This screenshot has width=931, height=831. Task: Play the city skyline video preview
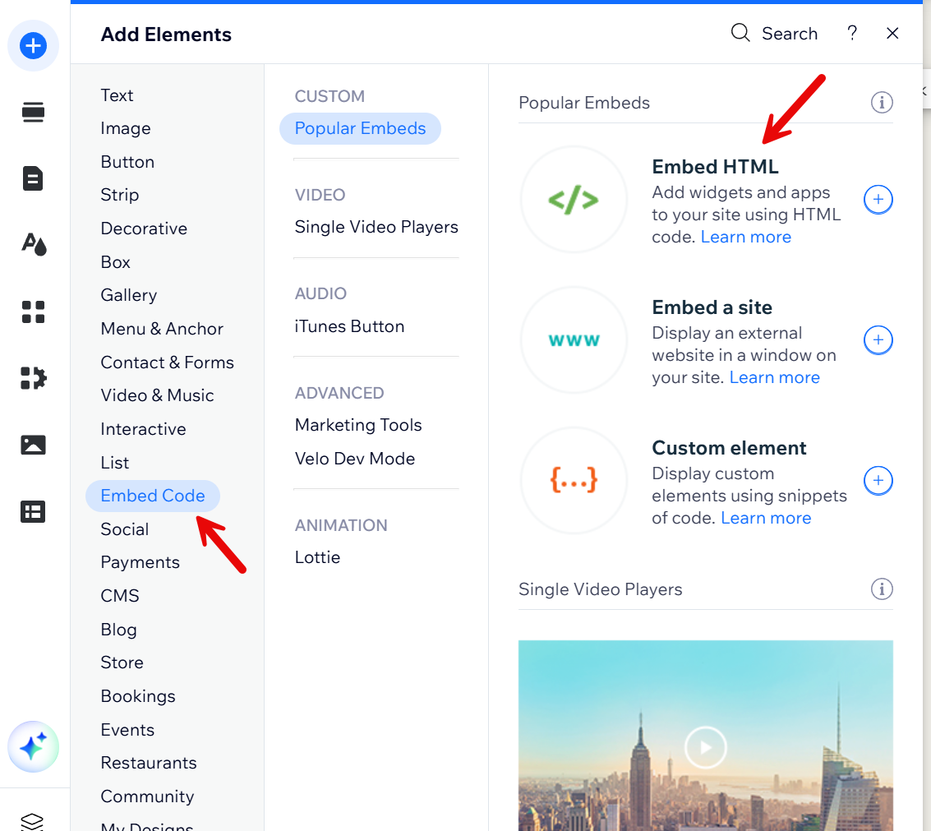(x=705, y=748)
